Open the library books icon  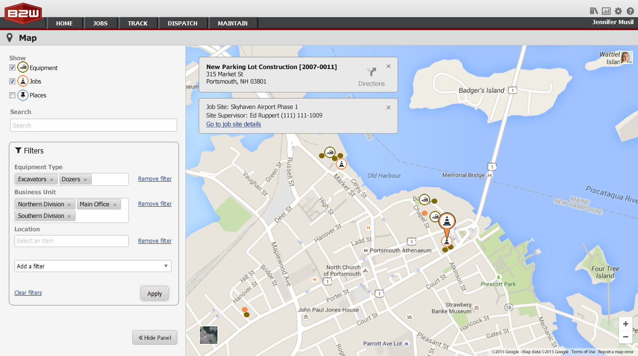tap(594, 11)
